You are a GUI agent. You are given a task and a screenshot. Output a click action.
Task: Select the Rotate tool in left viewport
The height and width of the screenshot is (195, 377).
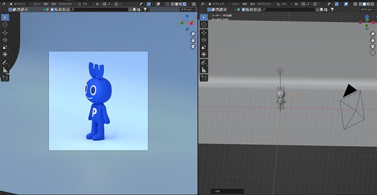5,40
